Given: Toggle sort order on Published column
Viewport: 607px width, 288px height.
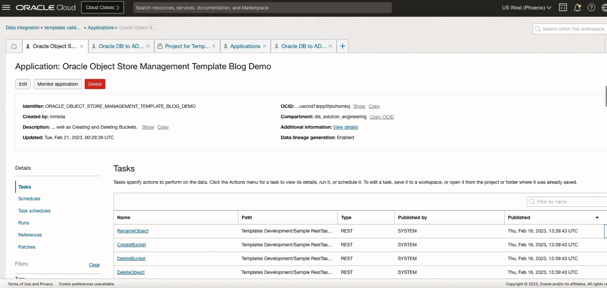Looking at the screenshot, I should pyautogui.click(x=597, y=218).
